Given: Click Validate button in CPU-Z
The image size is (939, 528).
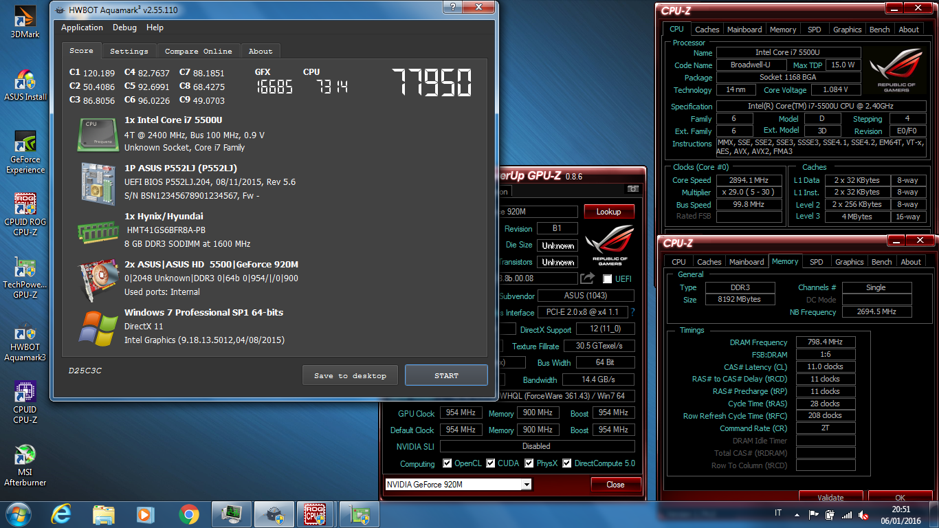Looking at the screenshot, I should (830, 496).
